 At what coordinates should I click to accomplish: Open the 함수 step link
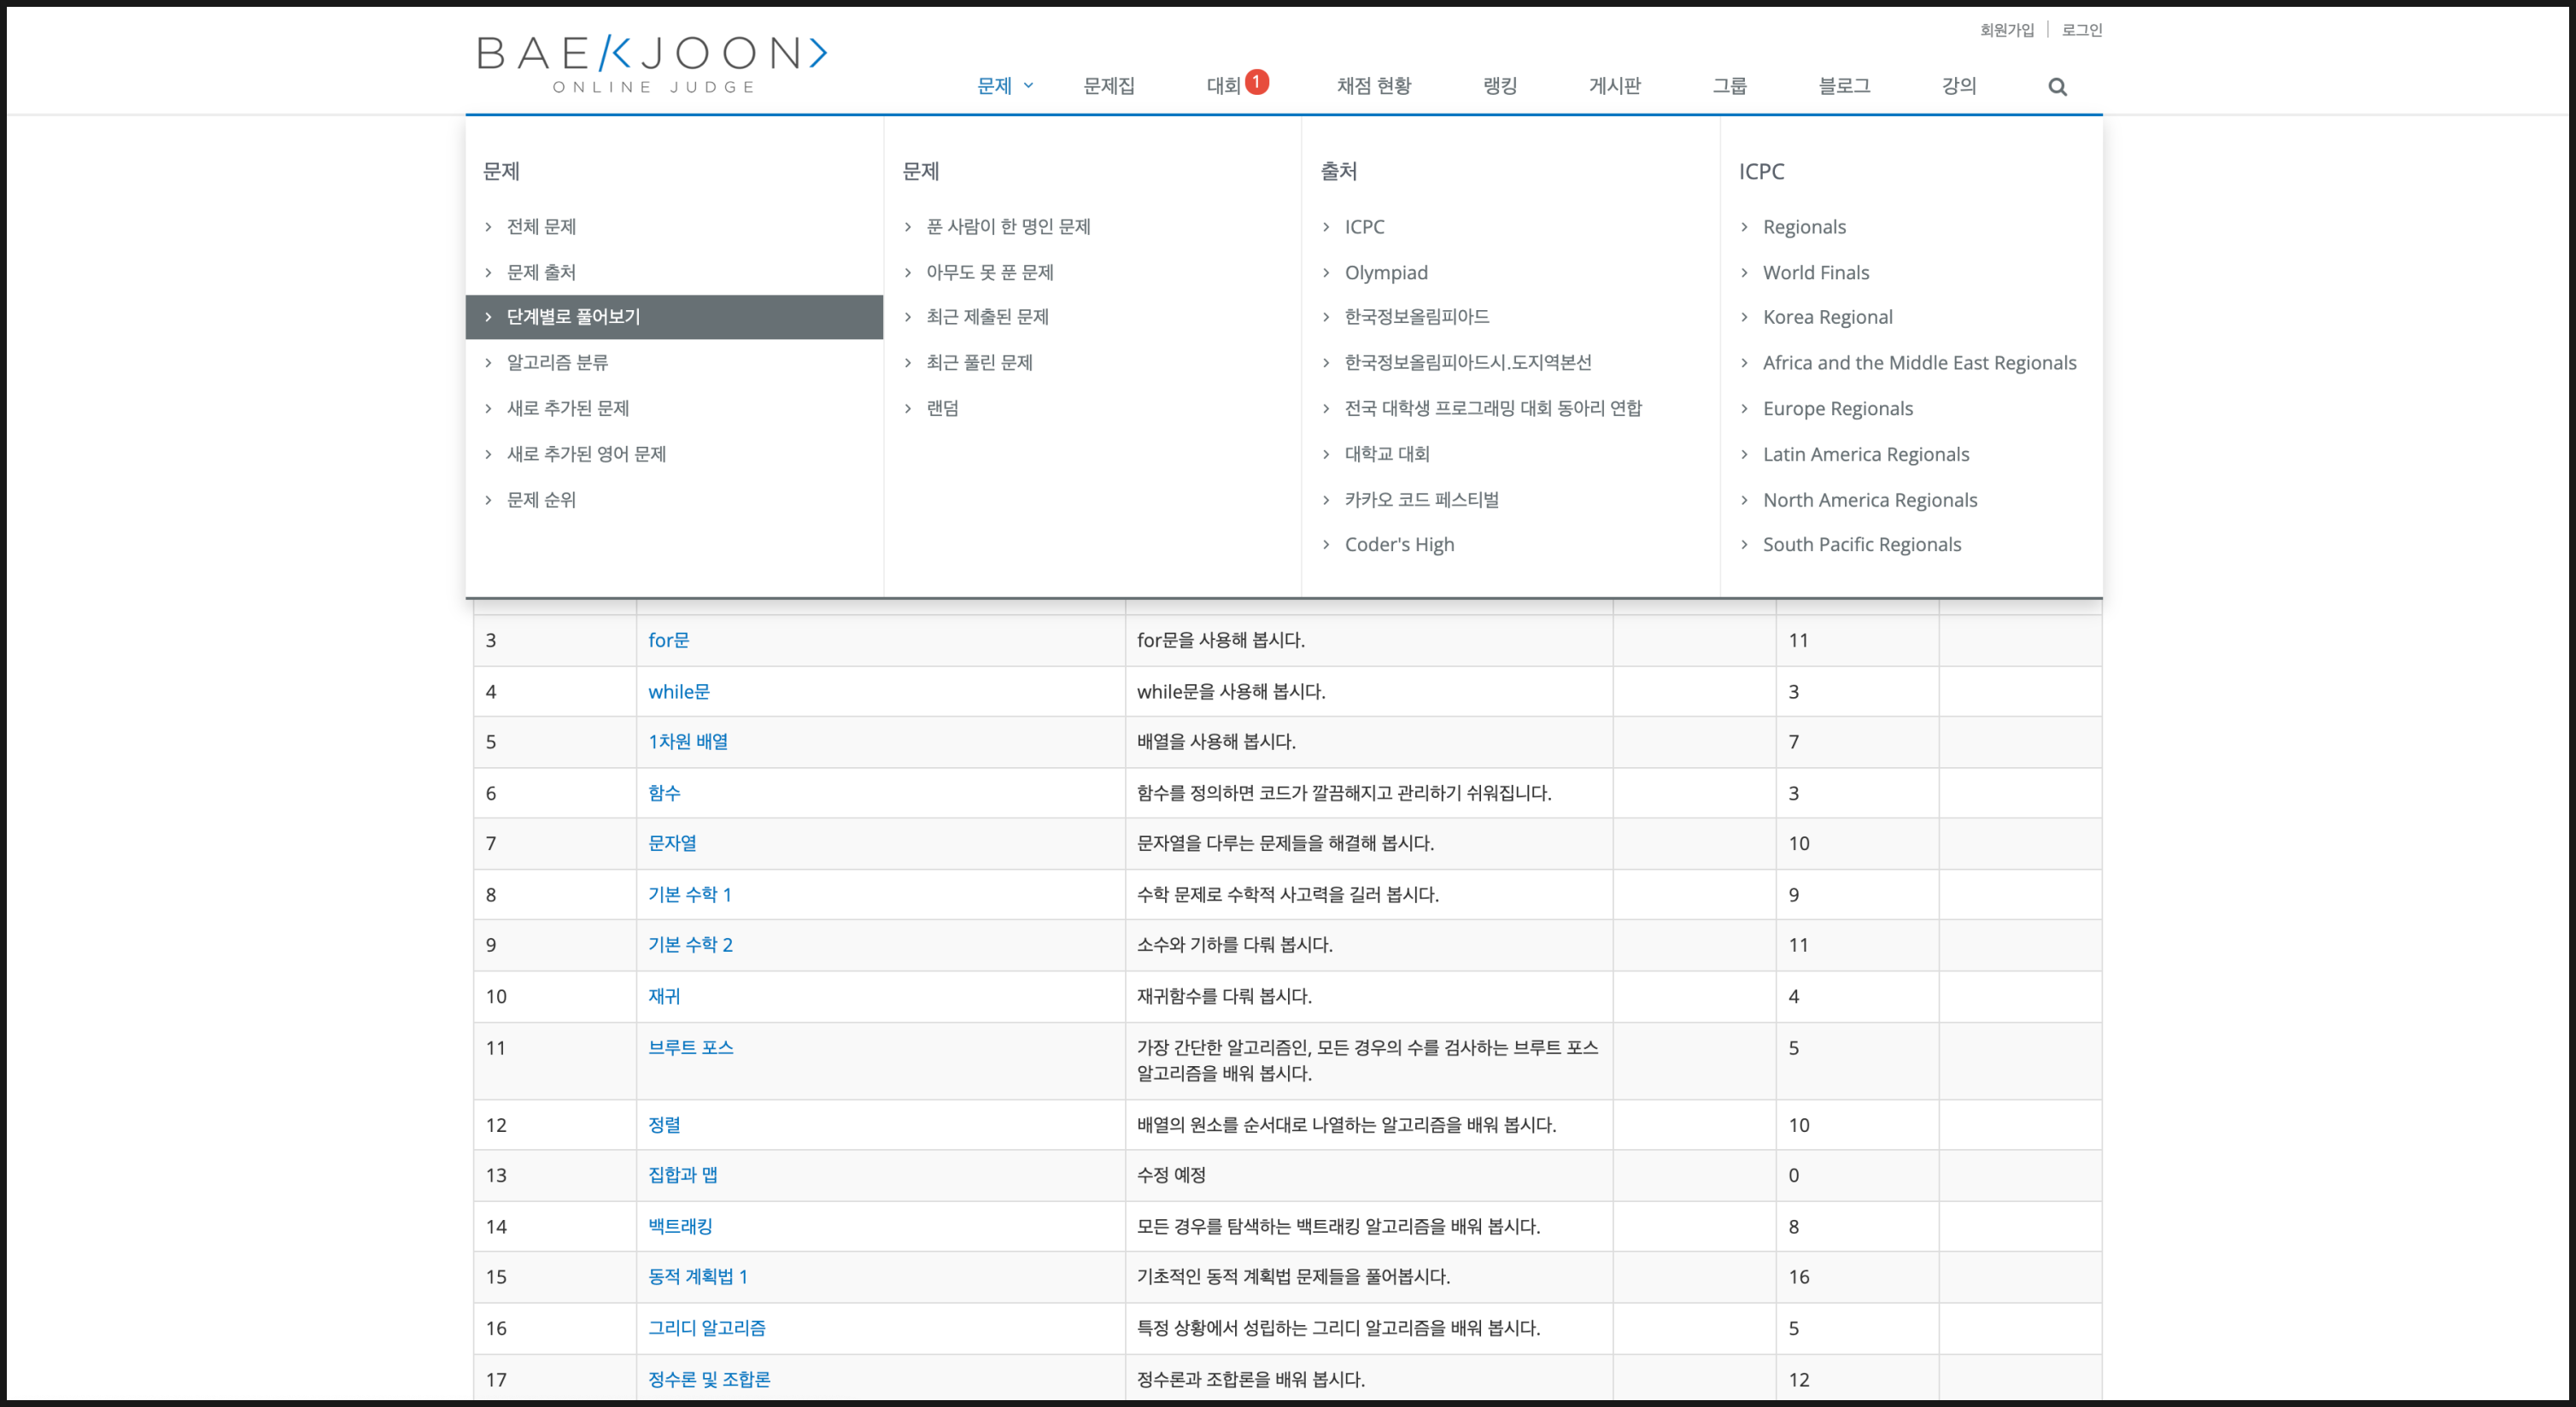664,793
